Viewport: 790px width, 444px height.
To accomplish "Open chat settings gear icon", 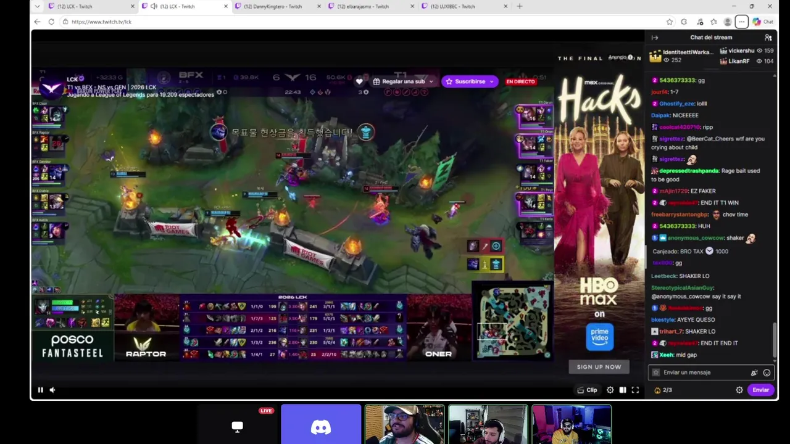I will [739, 390].
